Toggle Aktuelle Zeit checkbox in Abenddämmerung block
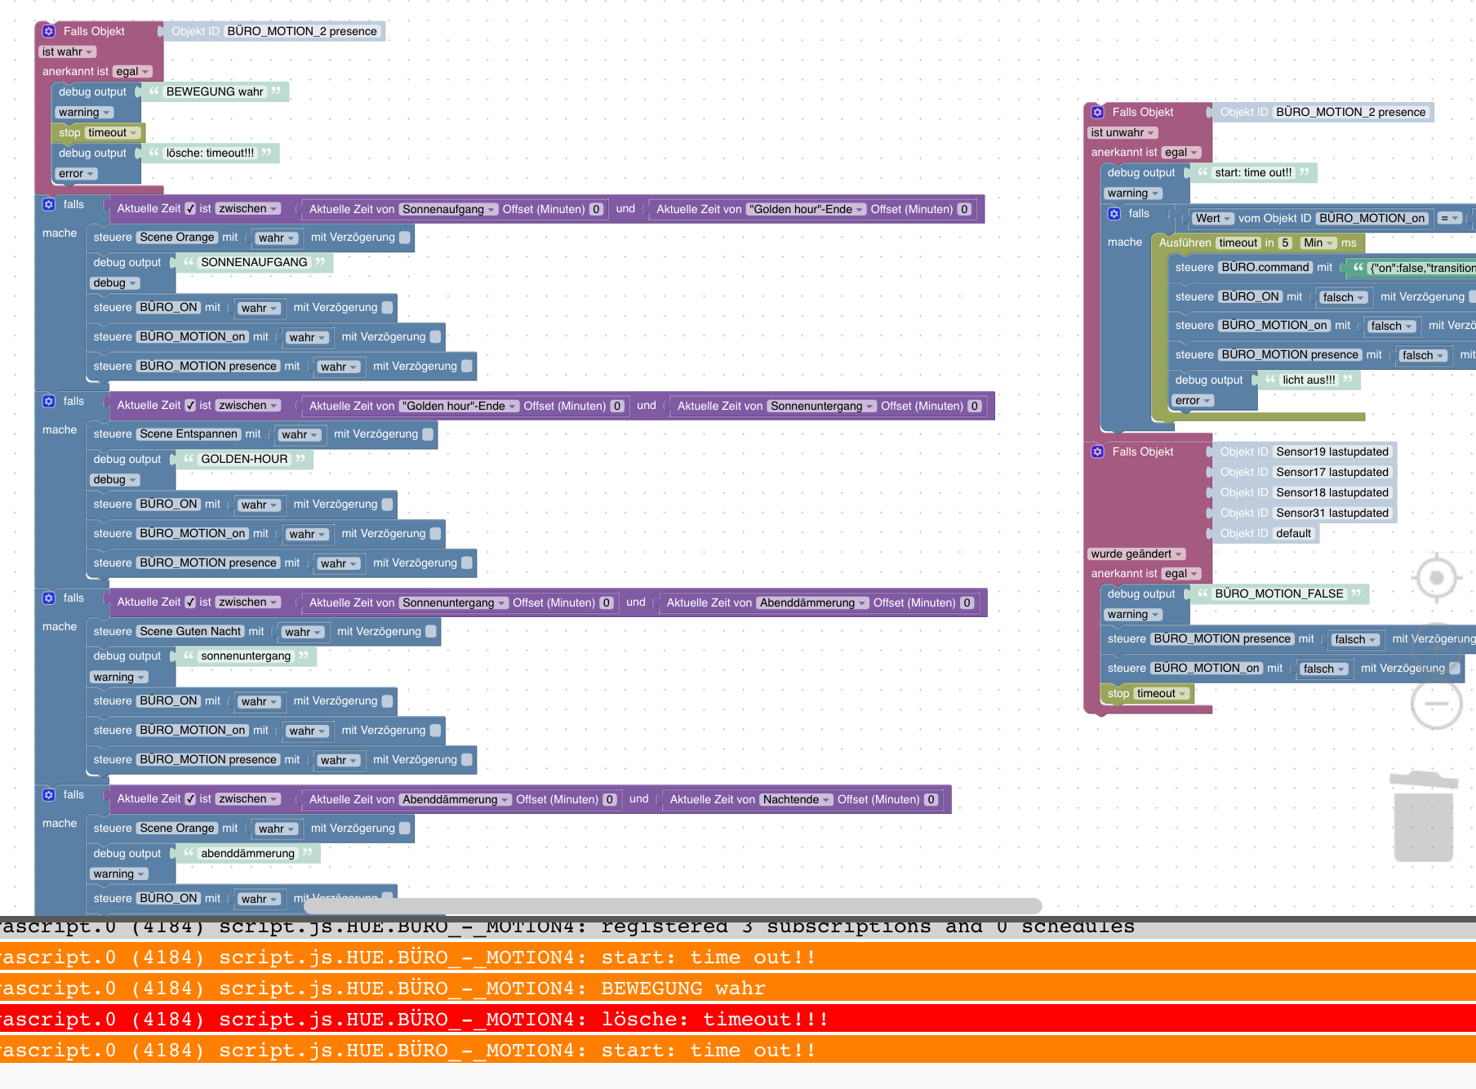1476x1089 pixels. click(190, 798)
